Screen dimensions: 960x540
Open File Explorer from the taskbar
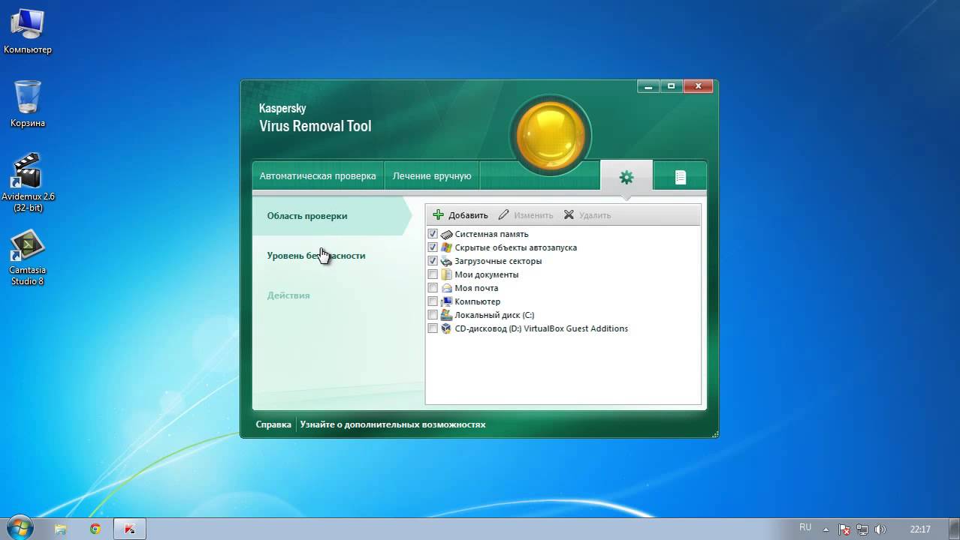(x=60, y=529)
